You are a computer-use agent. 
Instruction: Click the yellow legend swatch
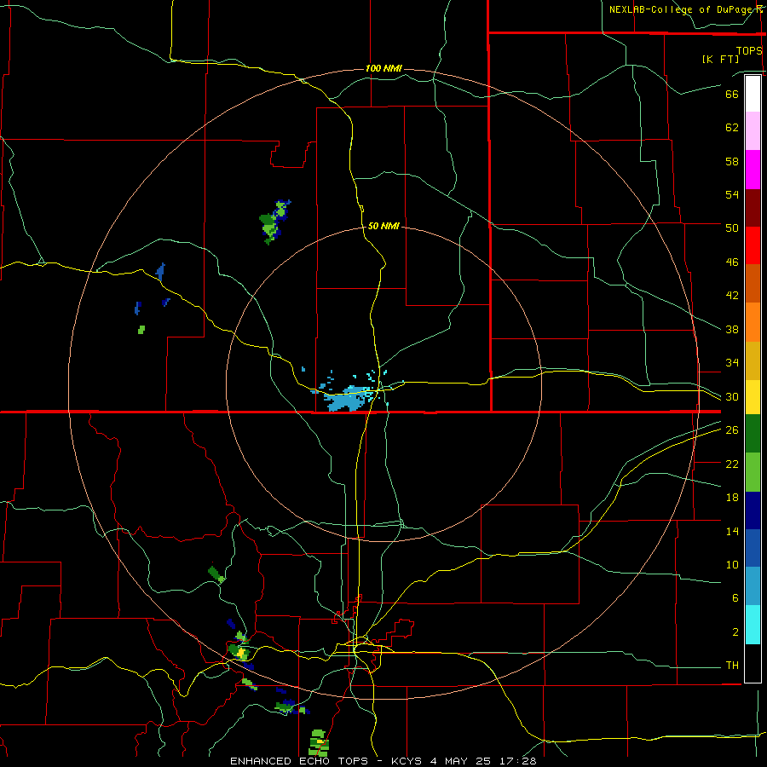(753, 396)
